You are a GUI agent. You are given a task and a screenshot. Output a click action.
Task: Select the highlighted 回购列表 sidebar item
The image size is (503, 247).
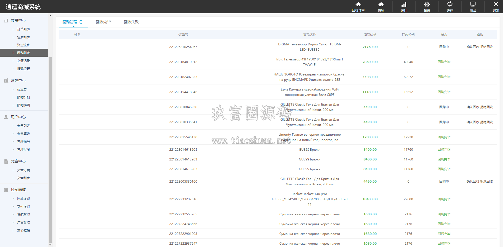point(24,53)
